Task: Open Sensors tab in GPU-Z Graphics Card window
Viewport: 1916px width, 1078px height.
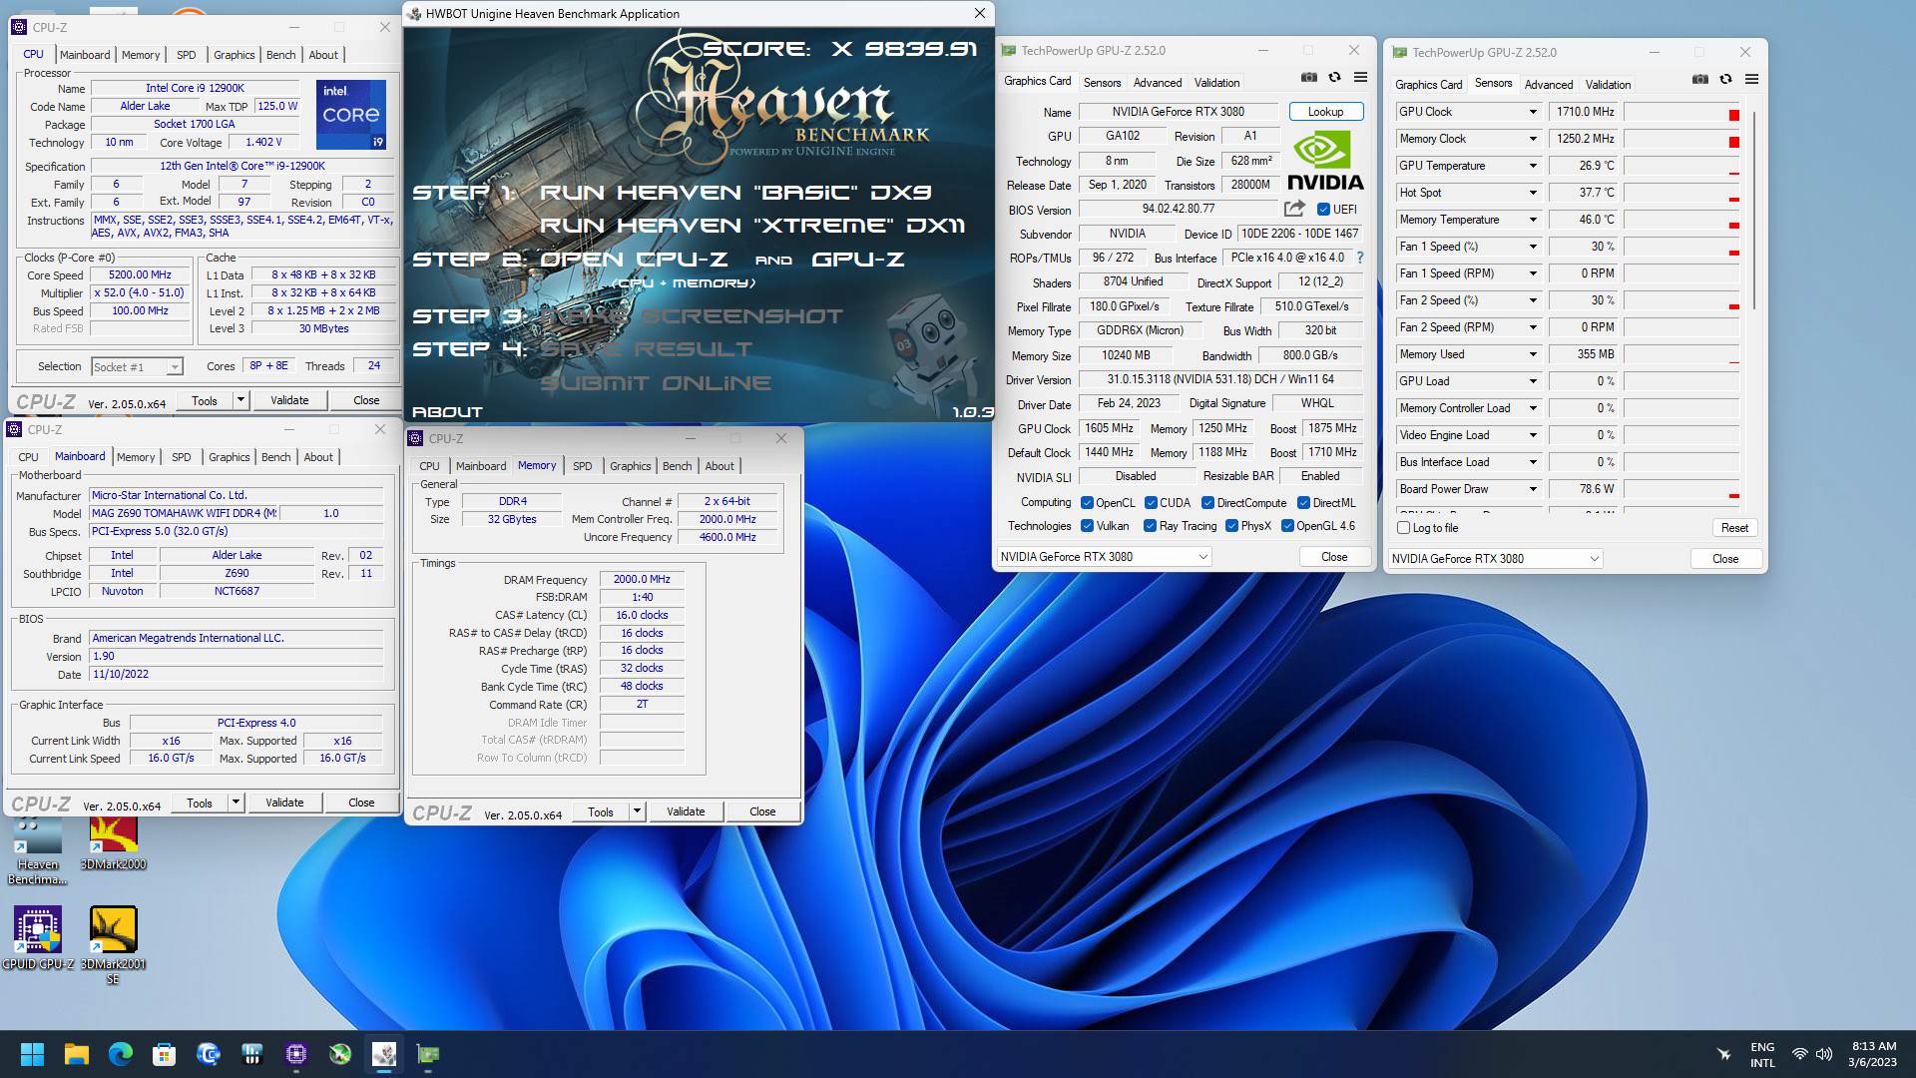Action: [1102, 83]
